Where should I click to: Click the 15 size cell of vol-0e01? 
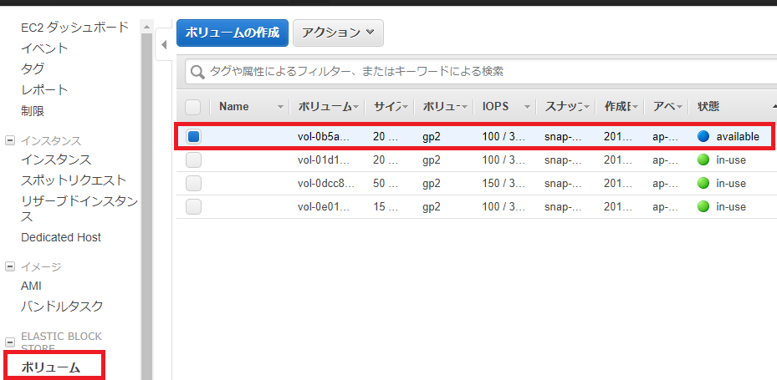coord(386,207)
